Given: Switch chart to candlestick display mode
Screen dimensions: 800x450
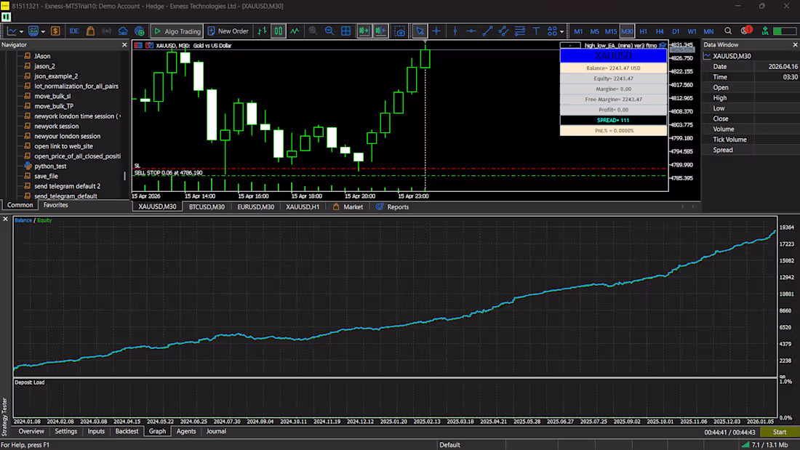Looking at the screenshot, I should 277,31.
